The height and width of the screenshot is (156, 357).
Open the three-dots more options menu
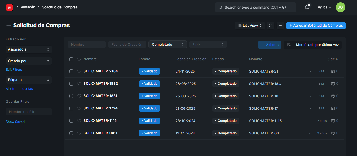[280, 26]
